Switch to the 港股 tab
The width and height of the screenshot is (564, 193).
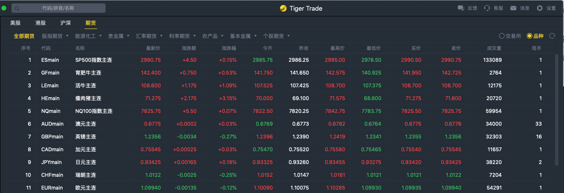(x=40, y=23)
